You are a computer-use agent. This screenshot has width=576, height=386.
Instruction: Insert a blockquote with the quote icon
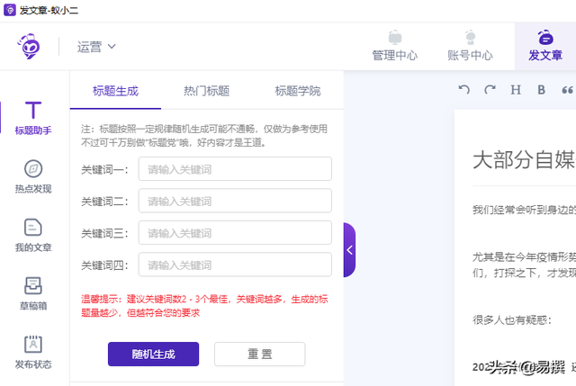[568, 90]
